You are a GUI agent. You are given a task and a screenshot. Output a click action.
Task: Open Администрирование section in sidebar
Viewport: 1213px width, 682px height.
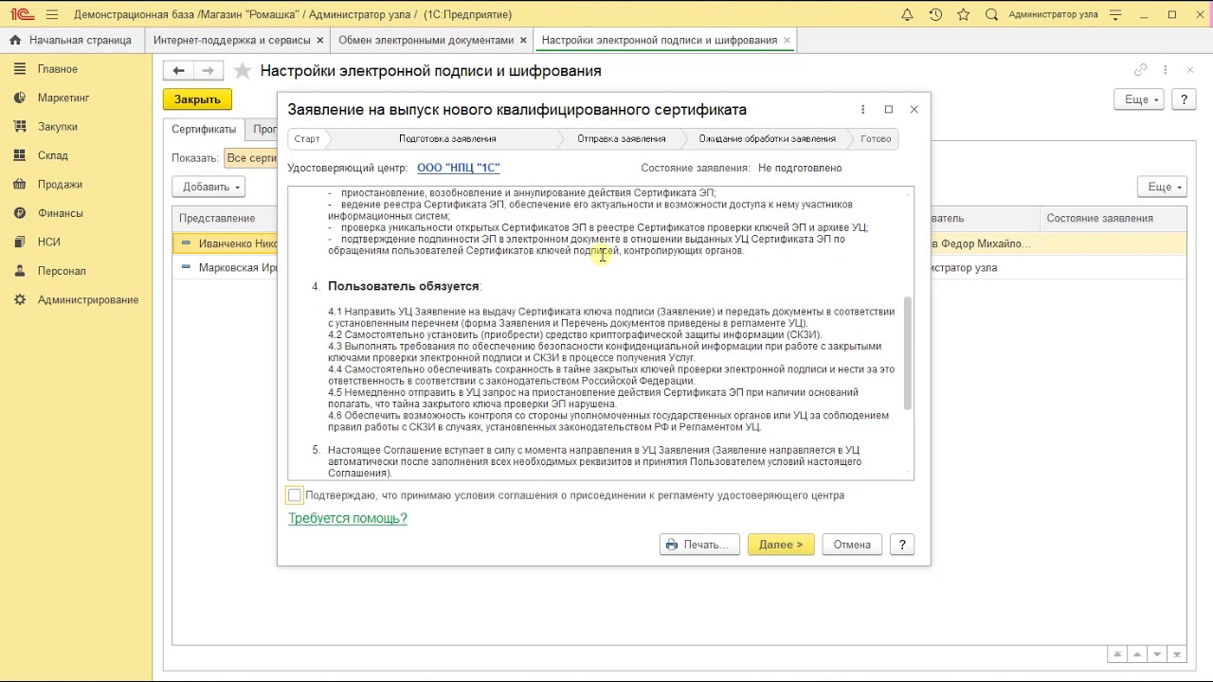click(x=88, y=300)
